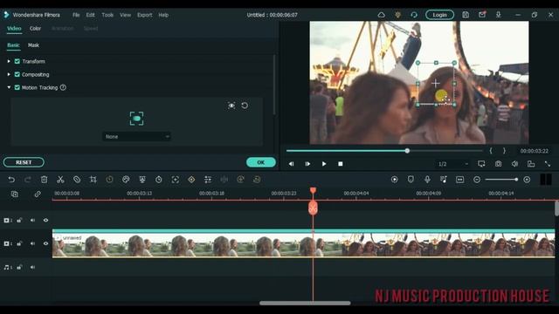Collapse the Motion Tracking section arrow

[x=9, y=87]
